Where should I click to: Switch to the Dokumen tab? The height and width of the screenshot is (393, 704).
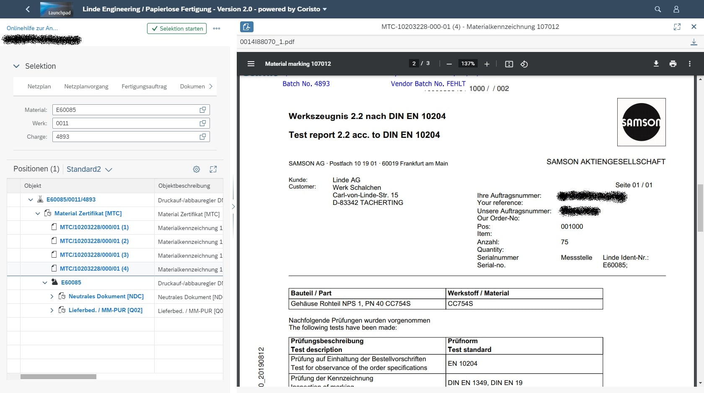(192, 86)
